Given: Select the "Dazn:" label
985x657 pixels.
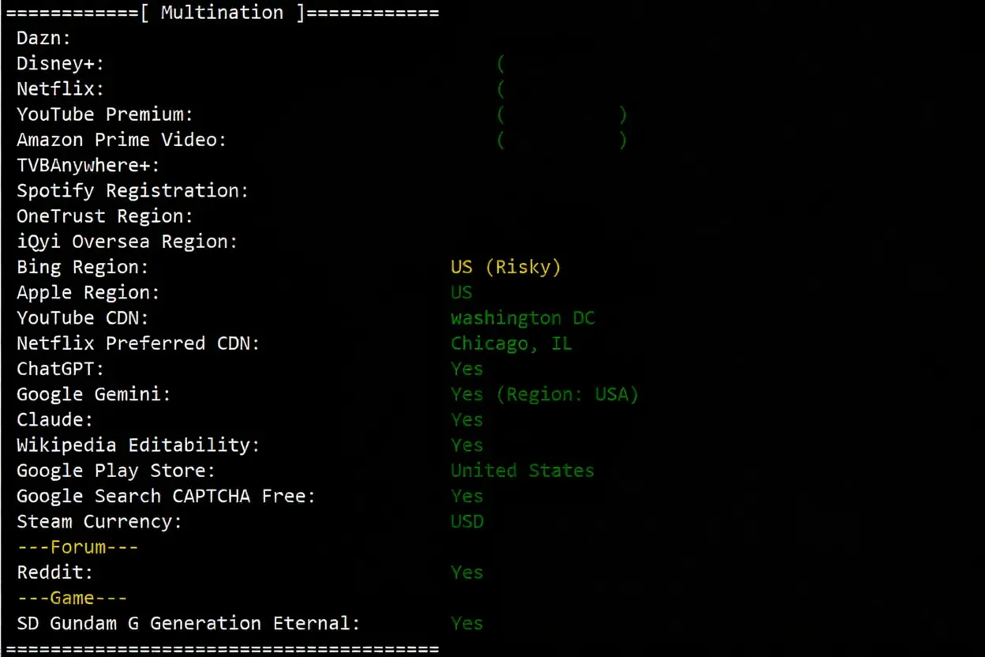Looking at the screenshot, I should [x=44, y=38].
